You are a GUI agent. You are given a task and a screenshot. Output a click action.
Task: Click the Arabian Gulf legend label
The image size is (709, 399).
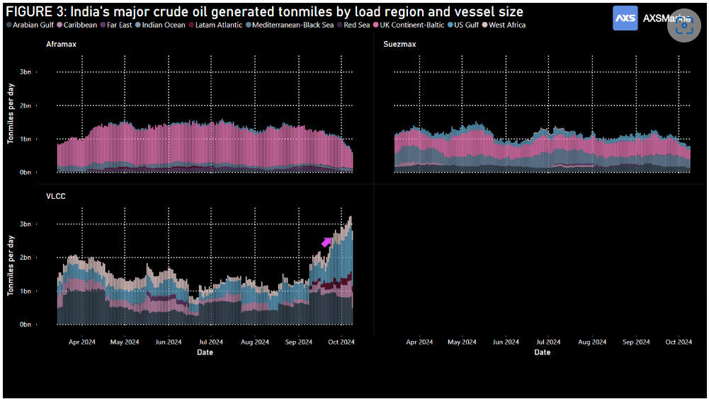[33, 25]
